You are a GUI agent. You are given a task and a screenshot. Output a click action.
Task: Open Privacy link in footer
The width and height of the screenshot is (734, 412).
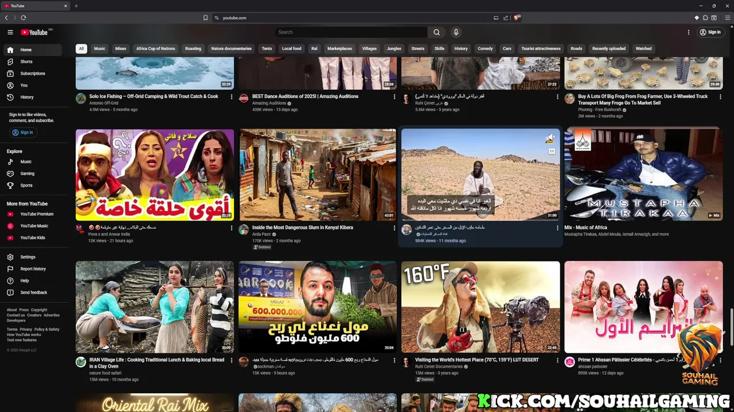[26, 330]
